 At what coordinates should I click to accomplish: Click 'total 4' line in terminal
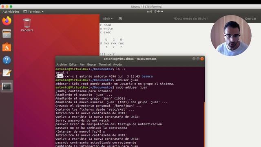click(62, 73)
